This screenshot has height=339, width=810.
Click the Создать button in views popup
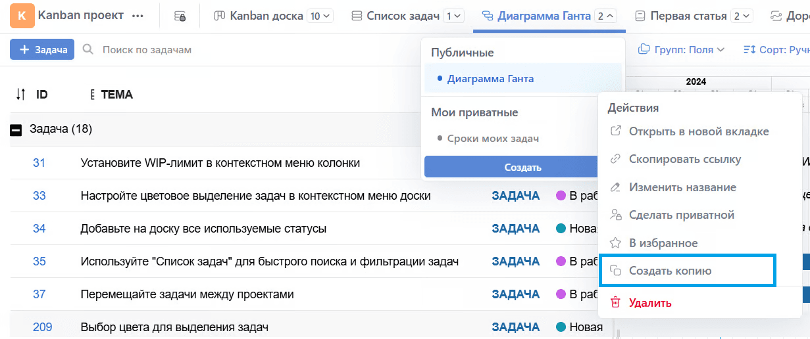coord(522,167)
